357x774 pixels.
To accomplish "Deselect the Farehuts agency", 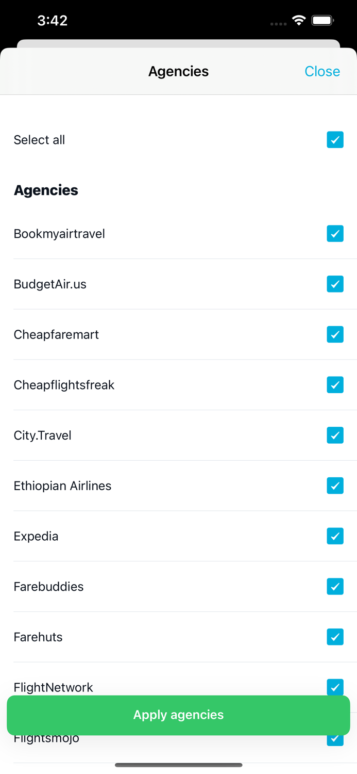I will tap(335, 637).
